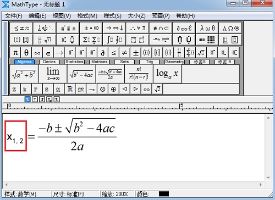Viewport: 275px width, 200px height.
Task: Open labeled arrow templates palette
Action: pos(161,40)
